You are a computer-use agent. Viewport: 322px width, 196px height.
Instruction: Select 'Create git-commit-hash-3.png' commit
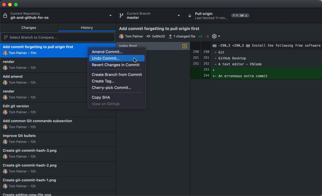(58, 154)
